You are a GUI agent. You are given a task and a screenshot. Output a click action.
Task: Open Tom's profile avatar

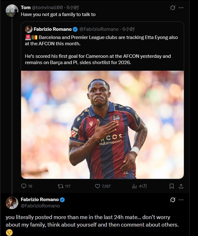[x=12, y=11]
